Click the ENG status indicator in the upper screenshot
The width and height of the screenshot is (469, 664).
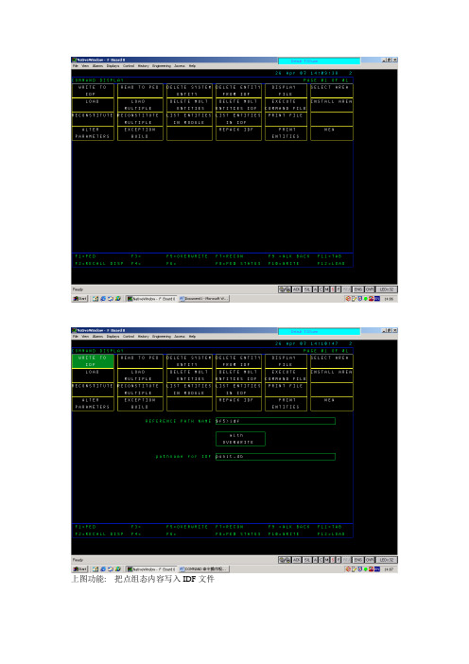(358, 289)
